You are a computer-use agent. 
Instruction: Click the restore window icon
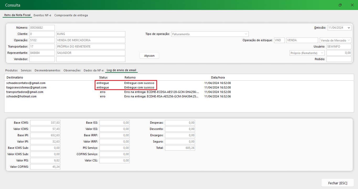point(340,5)
